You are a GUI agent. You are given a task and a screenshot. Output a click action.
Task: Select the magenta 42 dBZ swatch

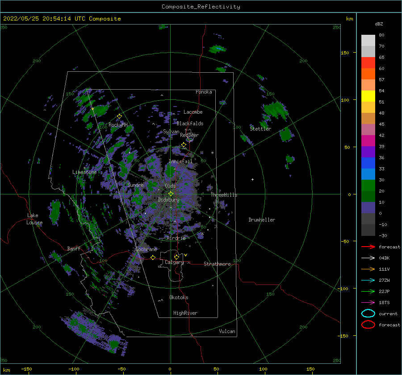[368, 141]
